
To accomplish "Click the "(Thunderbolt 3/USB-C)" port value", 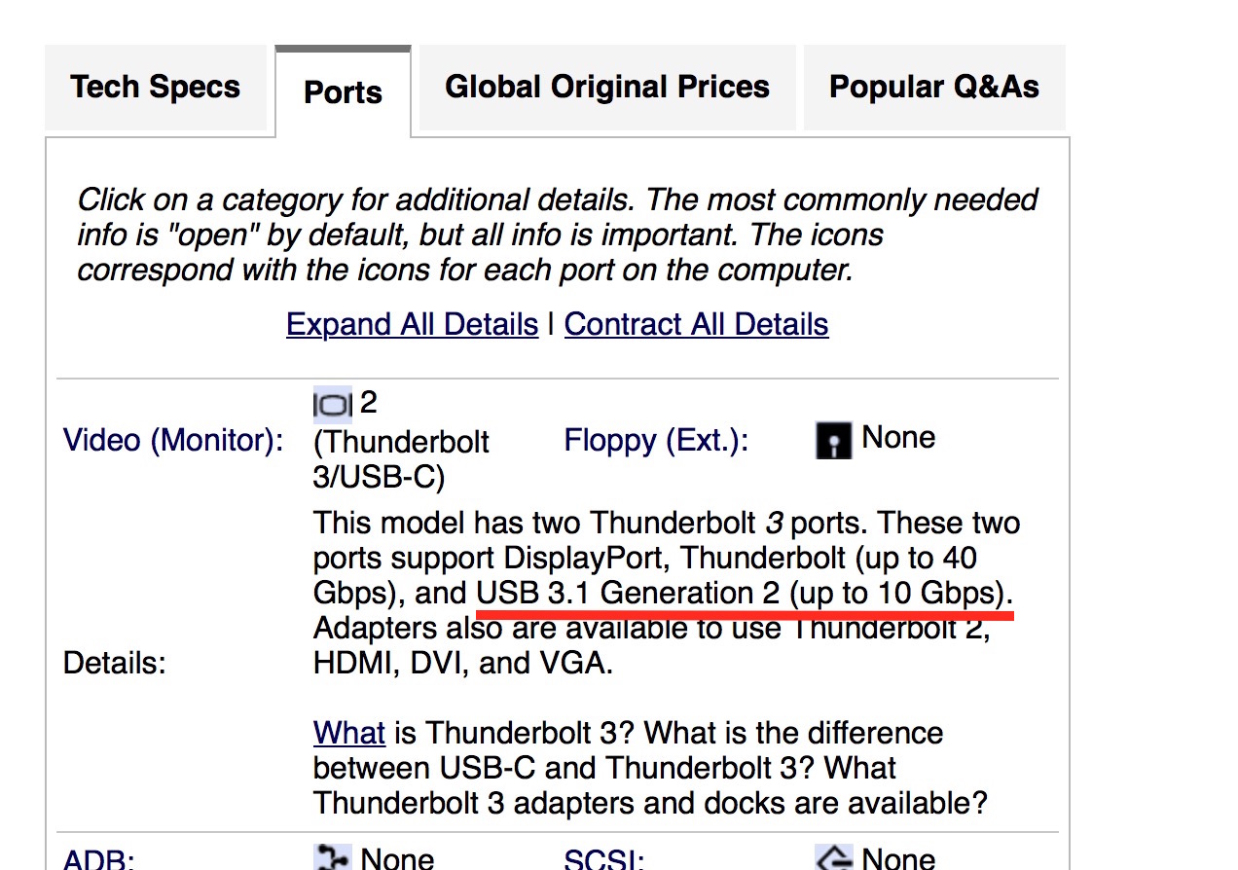I will tap(401, 459).
